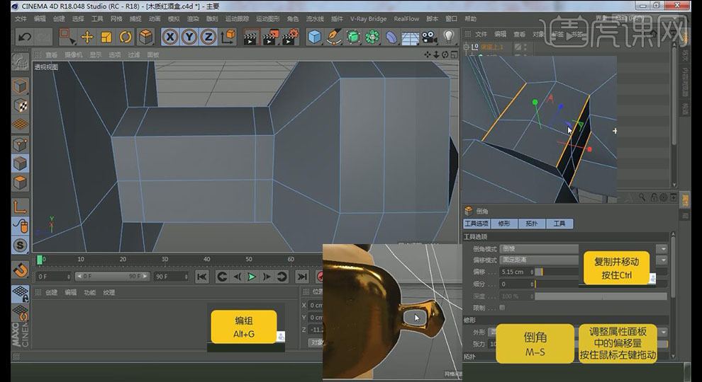Go to the start of animation
702x382 pixels.
pos(202,277)
